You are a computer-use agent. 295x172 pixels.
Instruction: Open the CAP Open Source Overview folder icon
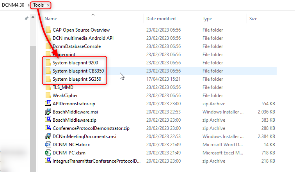(48, 30)
